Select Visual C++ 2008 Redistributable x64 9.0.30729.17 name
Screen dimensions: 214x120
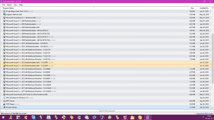tap(27, 30)
